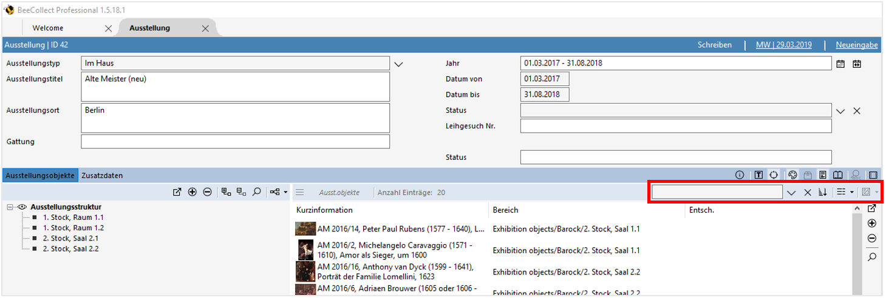This screenshot has height=298, width=886.
Task: Toggle the crosshair circle icon
Action: [x=774, y=175]
